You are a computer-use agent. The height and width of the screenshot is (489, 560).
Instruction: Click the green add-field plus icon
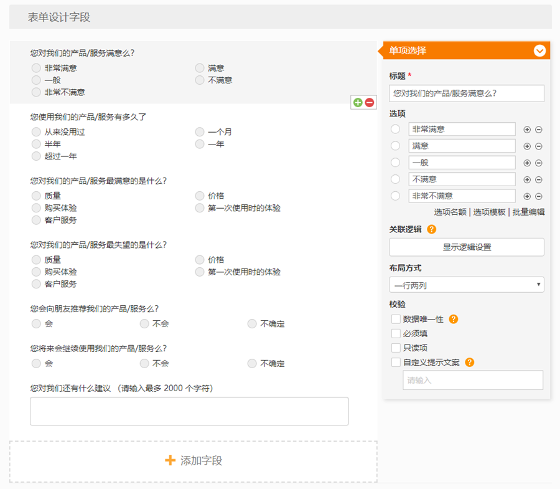tap(358, 103)
